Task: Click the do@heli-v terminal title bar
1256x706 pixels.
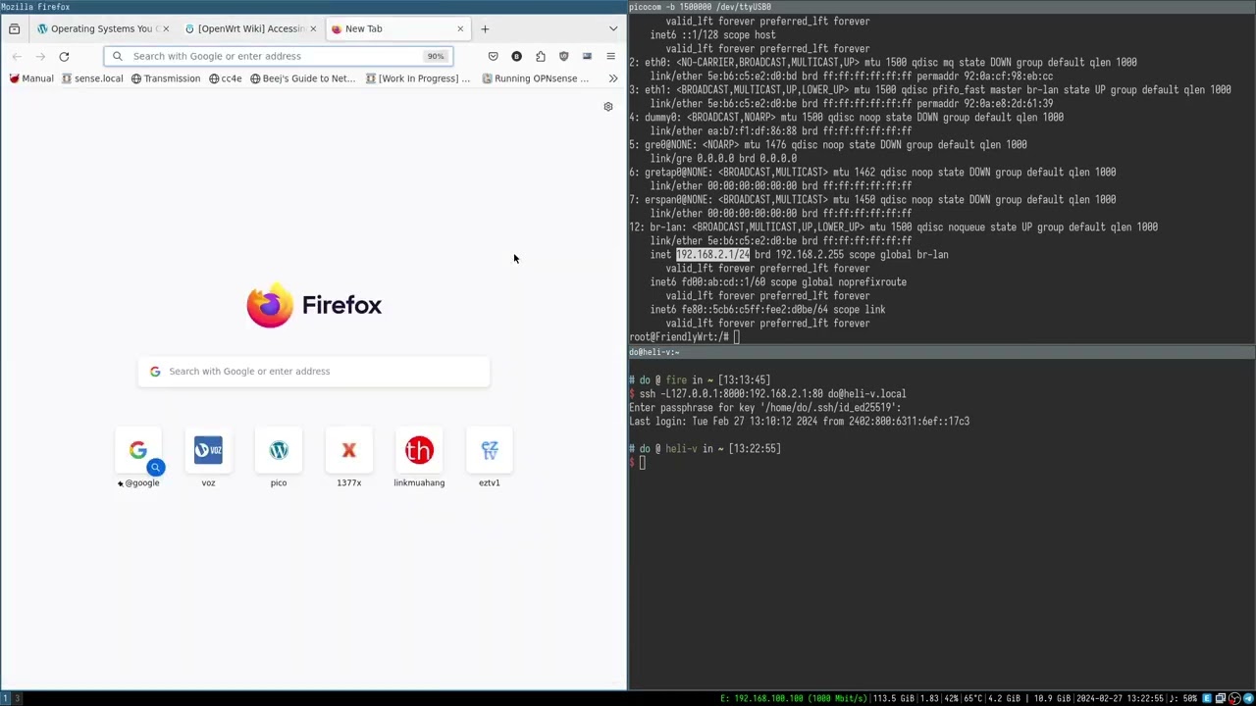Action: coord(941,352)
